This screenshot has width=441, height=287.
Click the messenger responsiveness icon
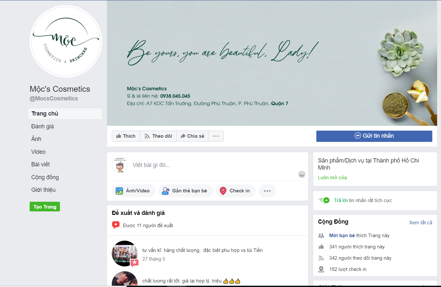(324, 200)
